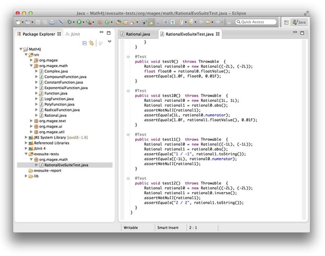The height and width of the screenshot is (256, 325).
Task: Collapse the Math4J project node
Action: pos(21,49)
